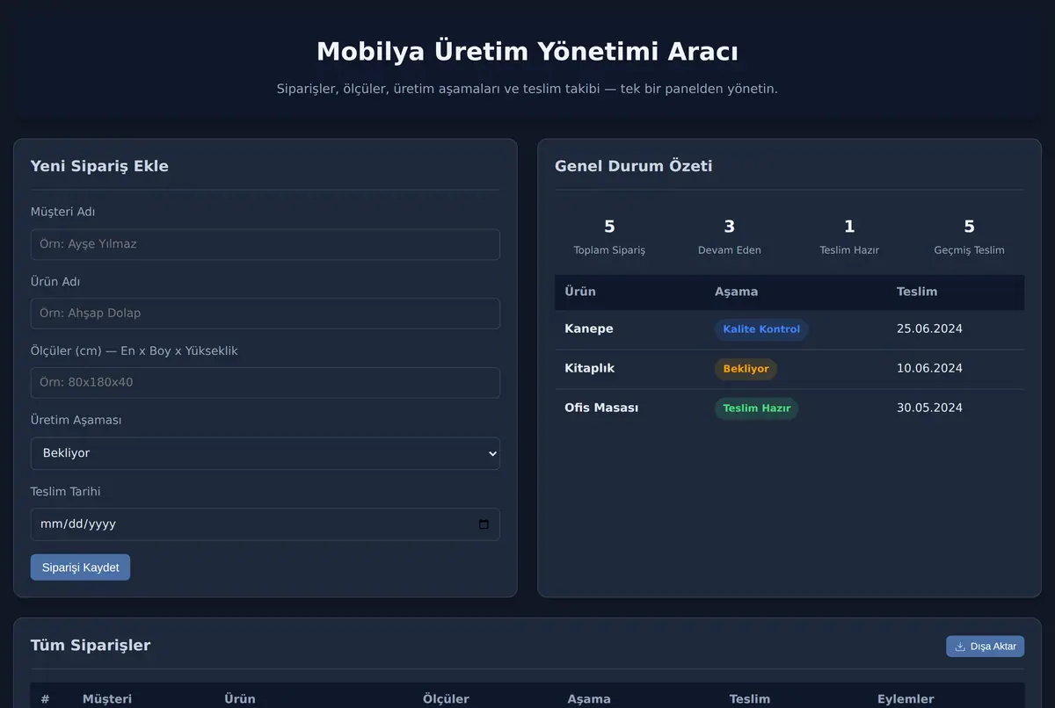Select the Kitaplık product name
1055x708 pixels.
point(590,368)
